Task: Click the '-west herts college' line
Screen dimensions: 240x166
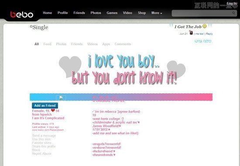Action: tap(108, 119)
